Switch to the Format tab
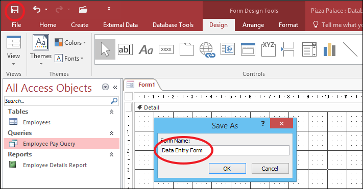 click(x=288, y=25)
